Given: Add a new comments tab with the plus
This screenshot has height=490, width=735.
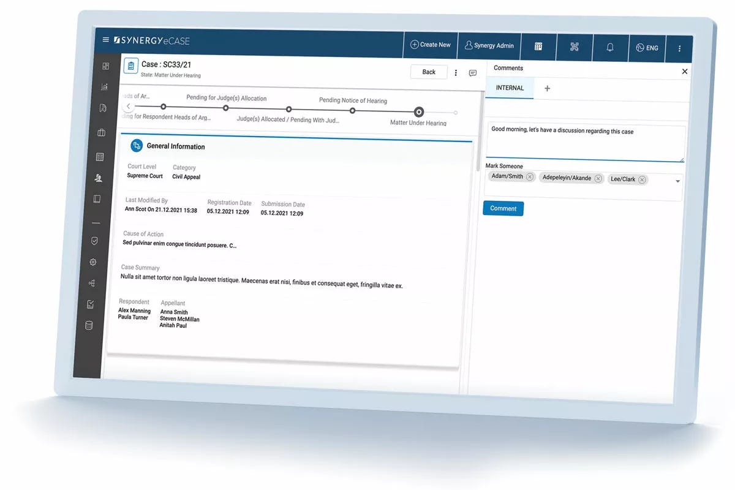Looking at the screenshot, I should coord(547,88).
